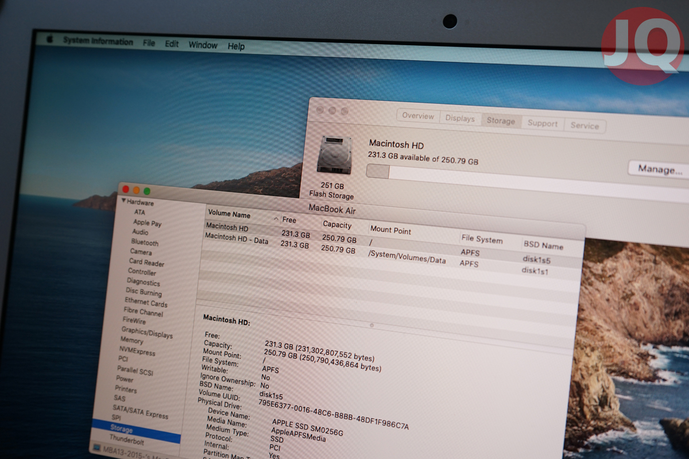The width and height of the screenshot is (689, 459).
Task: Click the AppleAPFSMedia media name value
Action: click(x=297, y=435)
